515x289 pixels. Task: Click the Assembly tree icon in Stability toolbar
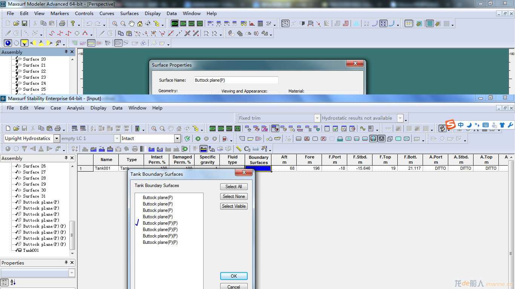pyautogui.click(x=195, y=128)
